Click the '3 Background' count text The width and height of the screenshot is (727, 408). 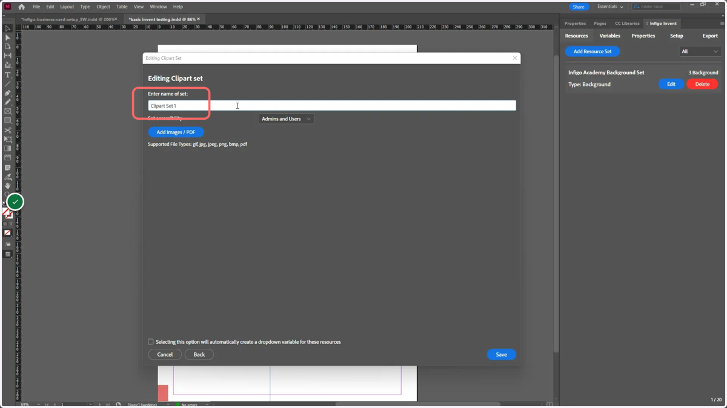pos(703,73)
